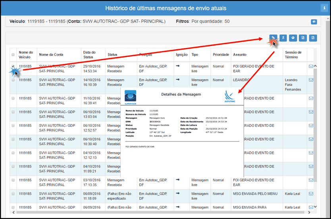
Task: Click ignition key icon in 03/10/2016 row
Action: coord(178,180)
